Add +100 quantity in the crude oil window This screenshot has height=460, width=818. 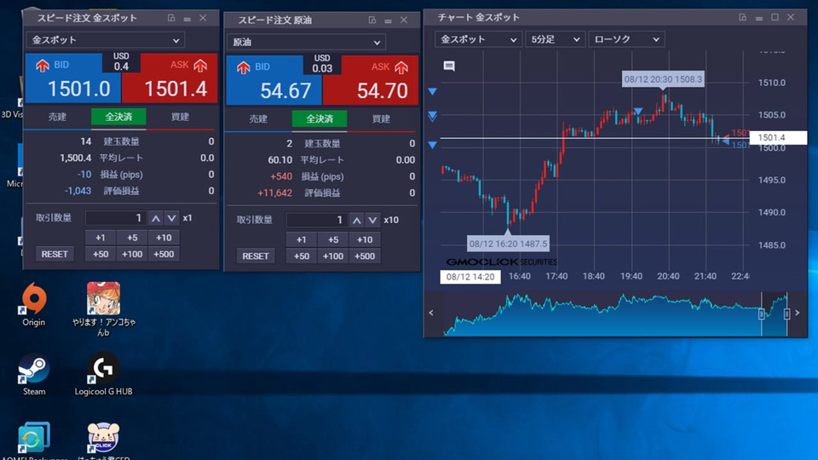click(333, 256)
